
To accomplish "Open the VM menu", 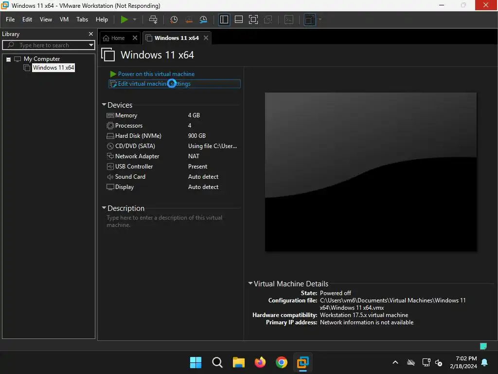I will (64, 19).
